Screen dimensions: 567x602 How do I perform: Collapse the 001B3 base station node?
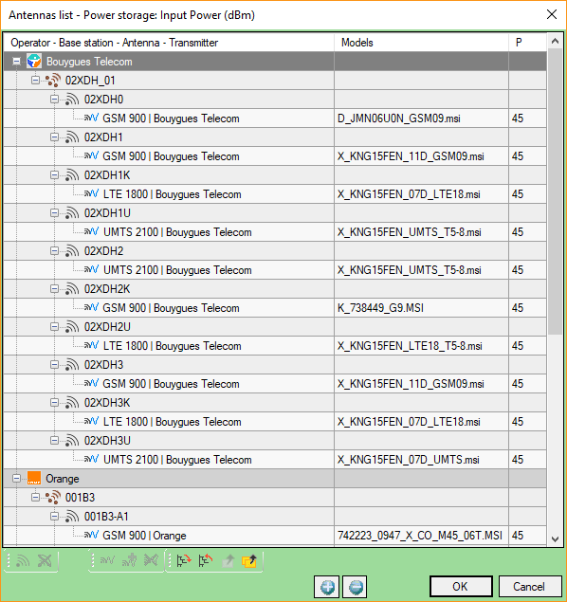pos(35,498)
